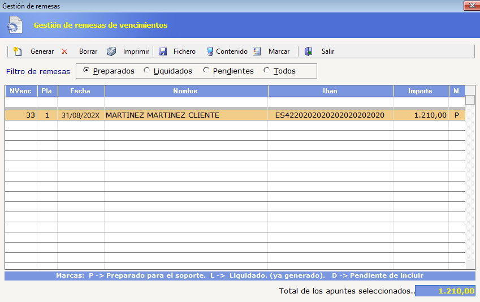Select the Liquidados filter option
Screen dimensions: 480x302
coord(146,71)
